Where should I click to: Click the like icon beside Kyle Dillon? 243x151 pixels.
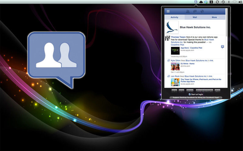tap(169, 60)
